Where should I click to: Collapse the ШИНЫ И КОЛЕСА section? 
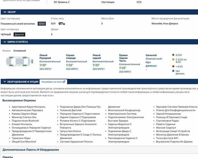[4, 42]
